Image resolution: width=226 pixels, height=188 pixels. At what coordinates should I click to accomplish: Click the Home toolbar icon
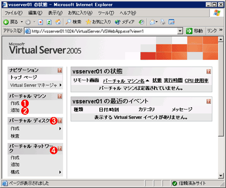(x=58, y=22)
